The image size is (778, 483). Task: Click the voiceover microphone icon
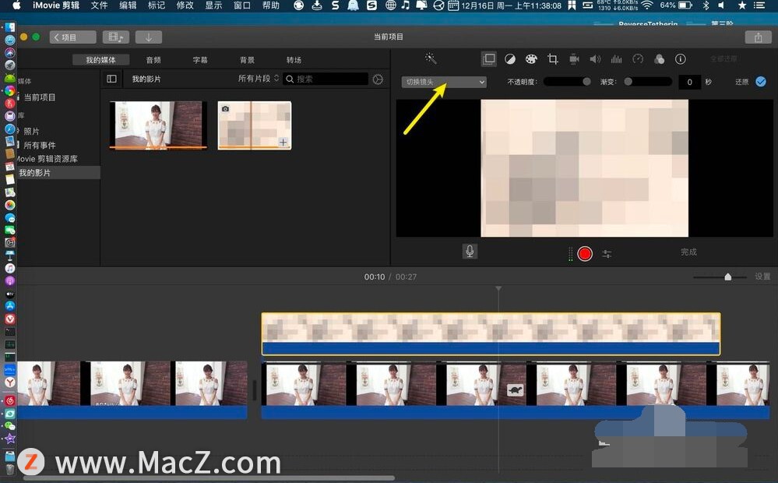(470, 252)
